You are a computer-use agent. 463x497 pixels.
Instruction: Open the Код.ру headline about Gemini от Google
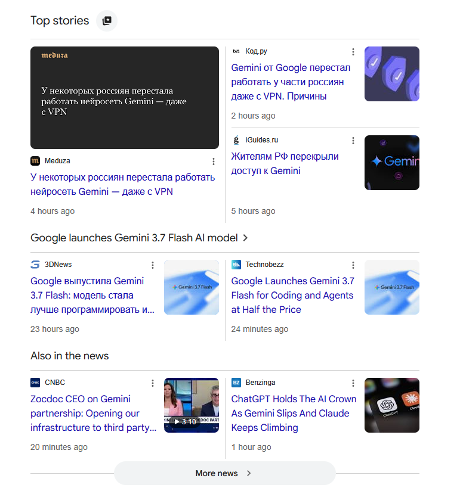point(291,82)
